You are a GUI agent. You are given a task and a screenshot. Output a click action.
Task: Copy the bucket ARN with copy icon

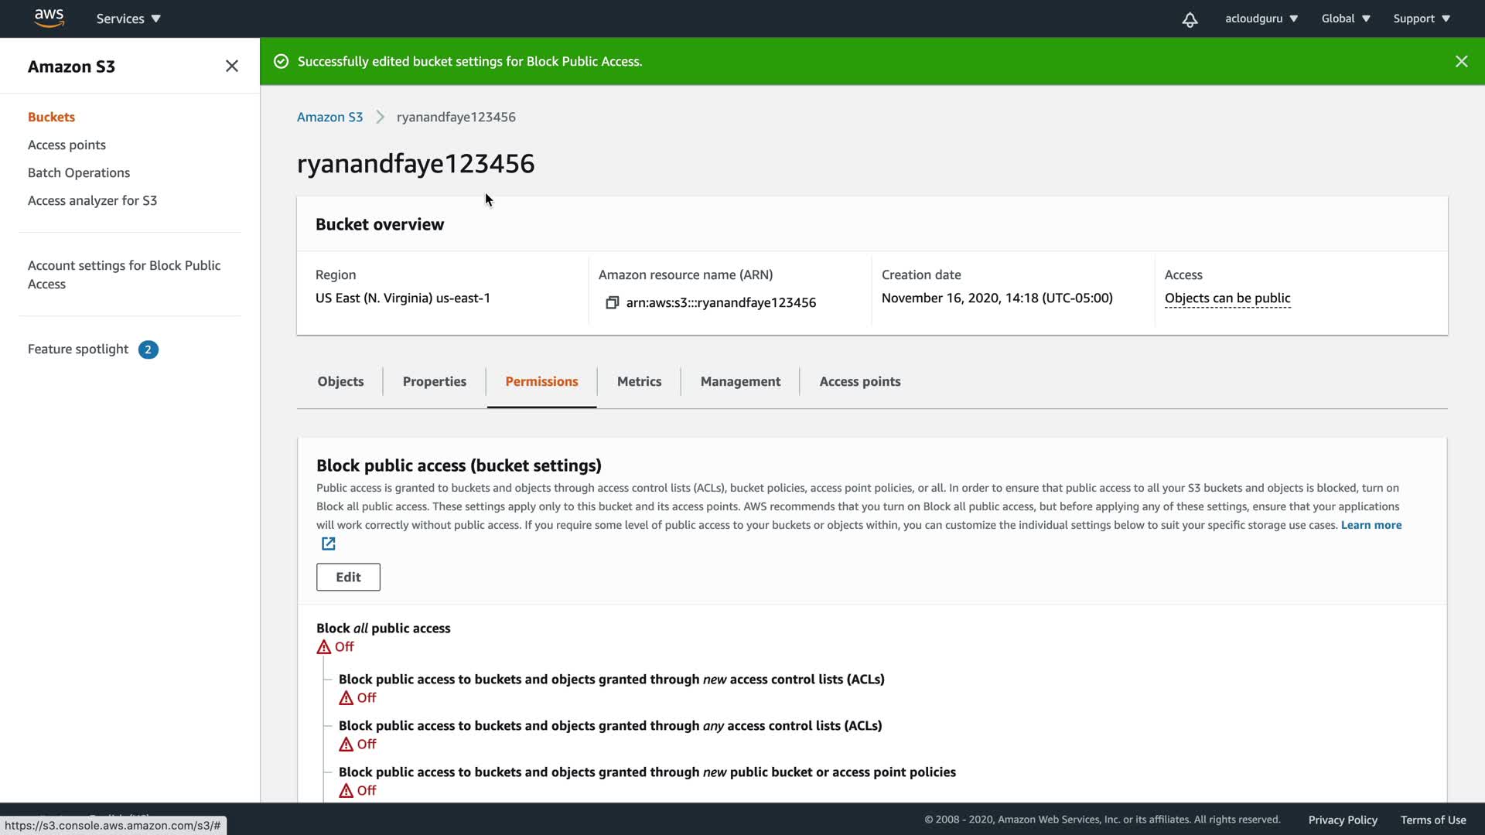612,302
